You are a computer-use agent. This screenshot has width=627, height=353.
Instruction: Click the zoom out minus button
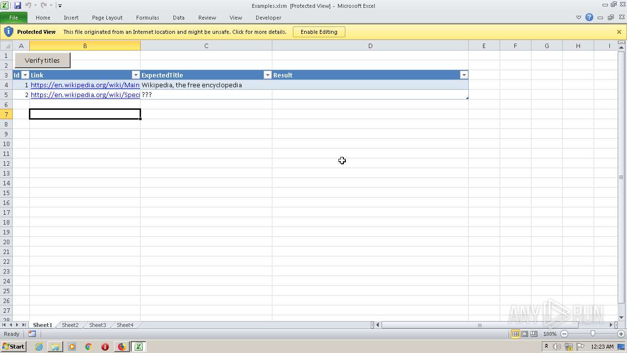564,334
